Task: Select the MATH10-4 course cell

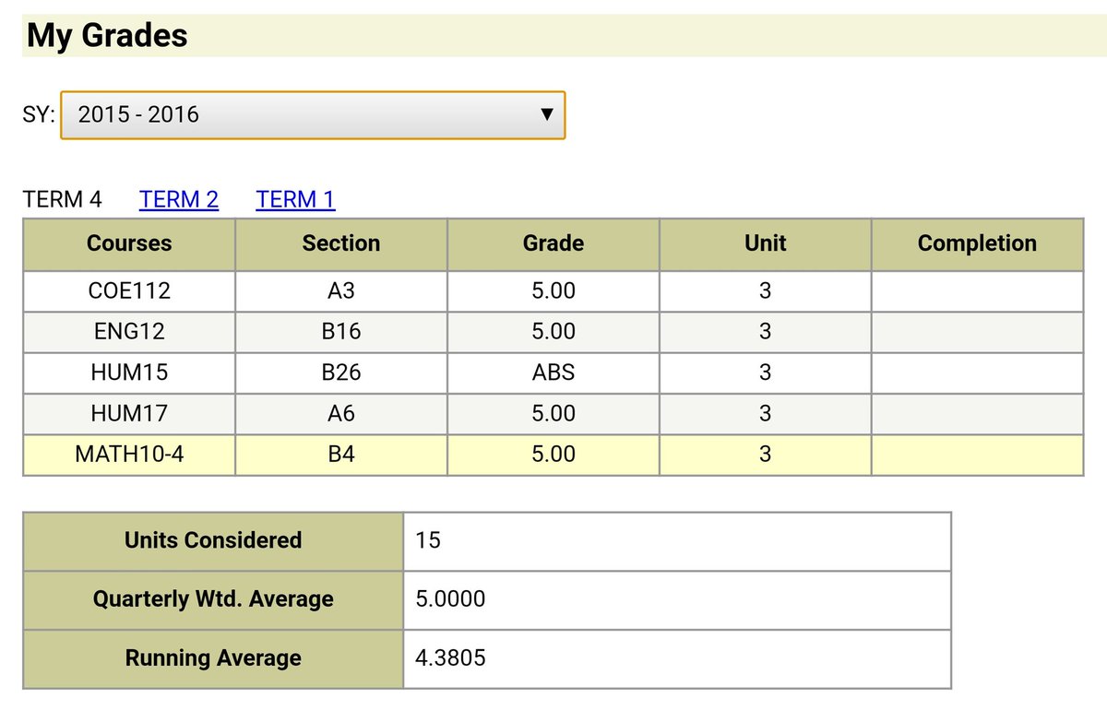Action: (x=129, y=454)
